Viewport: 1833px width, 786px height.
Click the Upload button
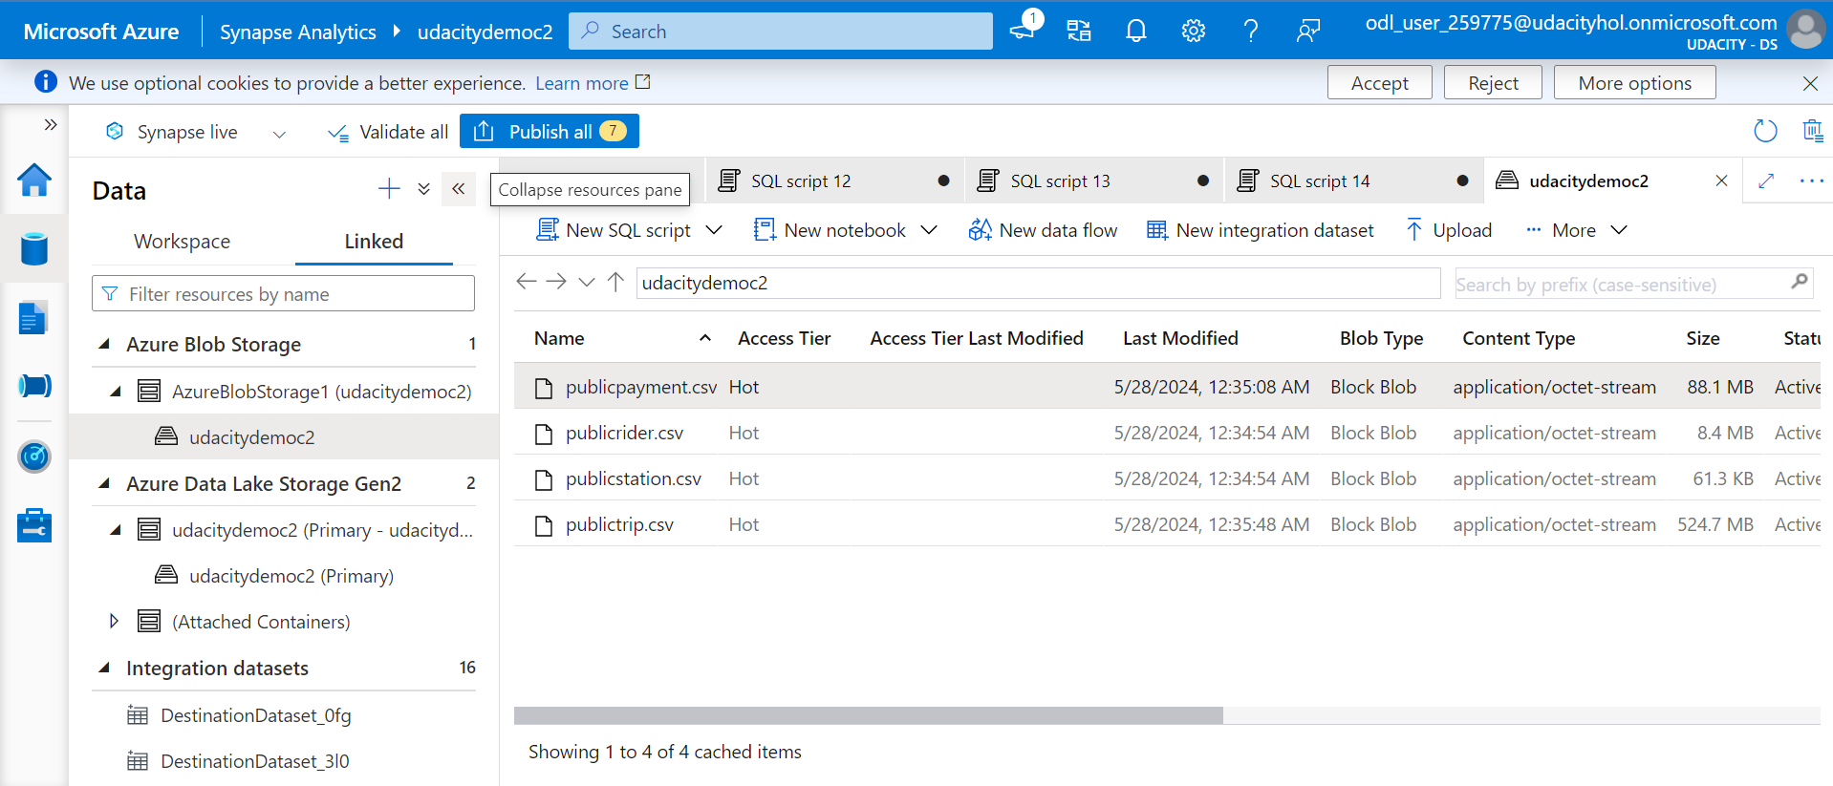1449,230
